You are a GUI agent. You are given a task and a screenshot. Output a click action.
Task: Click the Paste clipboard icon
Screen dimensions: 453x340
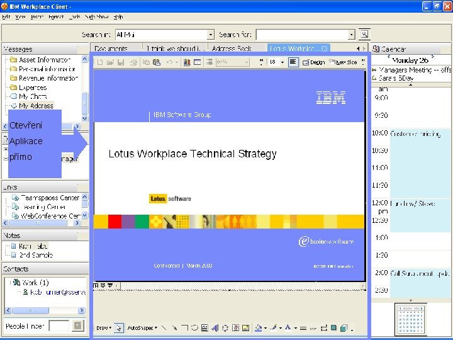[x=156, y=62]
